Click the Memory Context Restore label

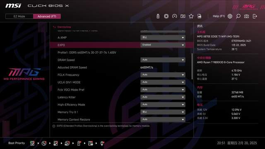pyautogui.click(x=74, y=120)
